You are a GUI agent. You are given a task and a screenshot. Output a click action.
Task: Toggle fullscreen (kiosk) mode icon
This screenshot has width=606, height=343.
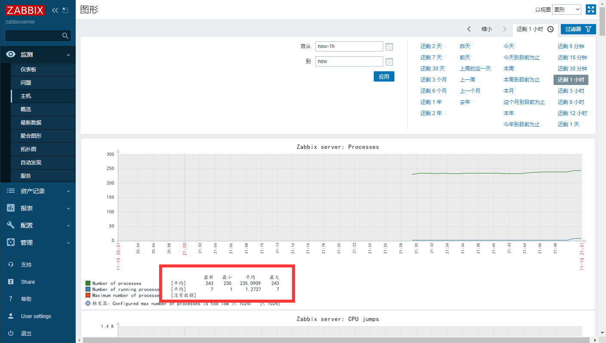tap(591, 9)
